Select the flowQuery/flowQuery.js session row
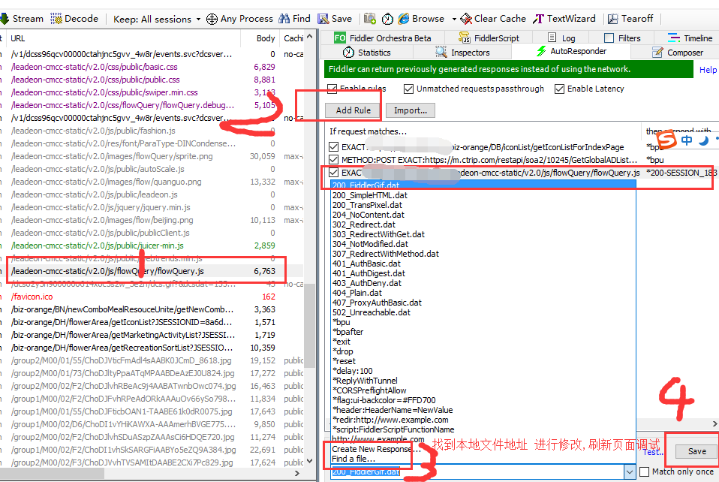 point(152,271)
